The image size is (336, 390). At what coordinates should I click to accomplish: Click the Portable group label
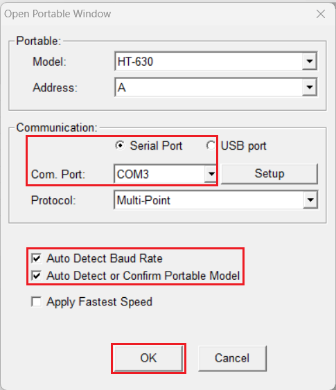(x=39, y=41)
